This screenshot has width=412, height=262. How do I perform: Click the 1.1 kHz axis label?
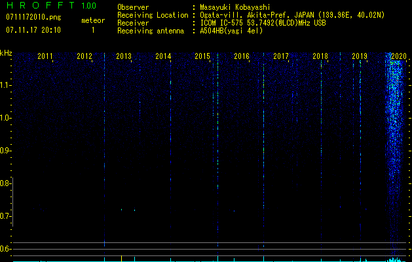click(x=5, y=85)
